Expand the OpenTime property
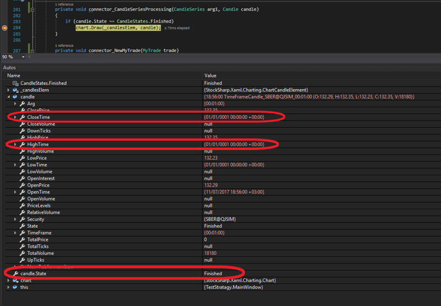The image size is (441, 306). [x=15, y=192]
